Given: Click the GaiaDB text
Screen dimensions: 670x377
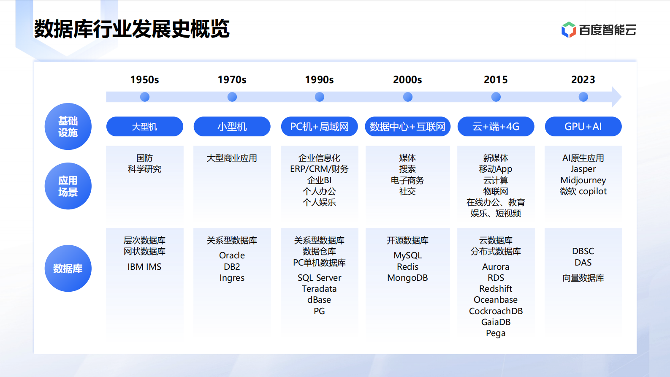Looking at the screenshot, I should pos(496,322).
